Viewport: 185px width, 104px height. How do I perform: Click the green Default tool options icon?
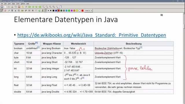pos(40,11)
